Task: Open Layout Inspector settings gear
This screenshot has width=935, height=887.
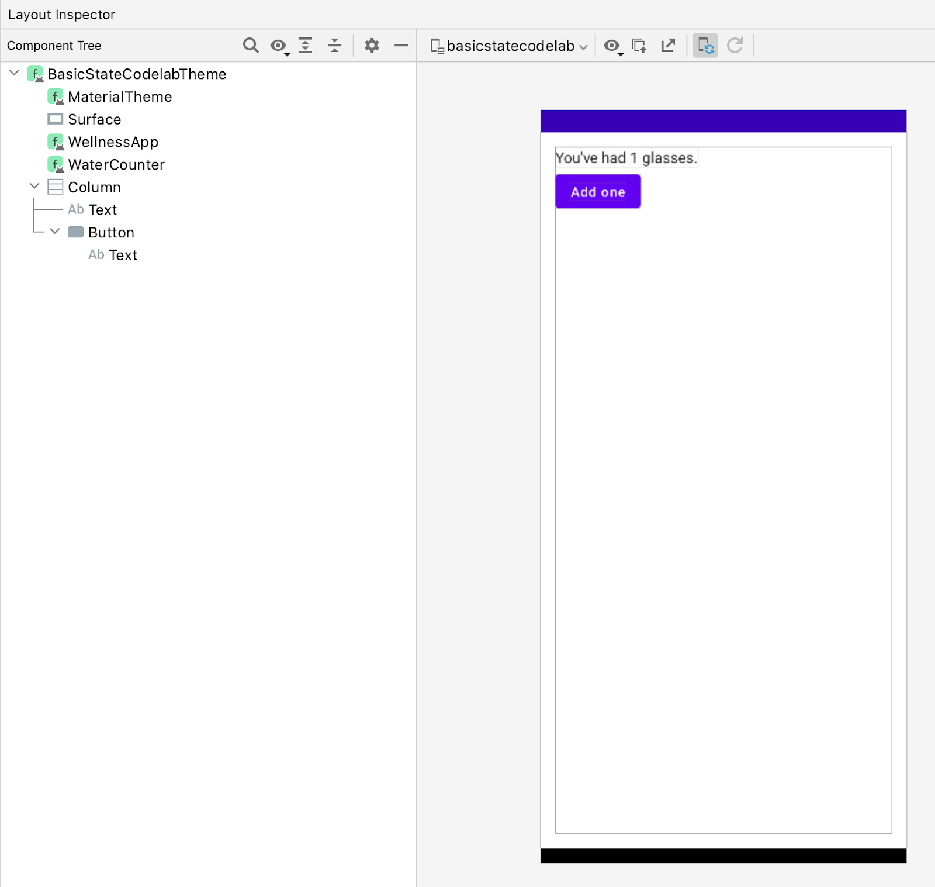Action: (372, 45)
